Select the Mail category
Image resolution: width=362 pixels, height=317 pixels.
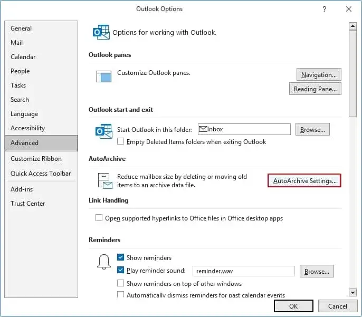[41, 43]
